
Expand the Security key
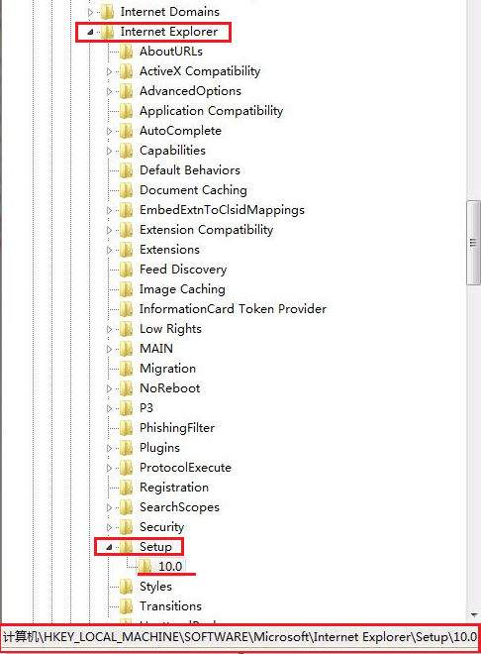coord(109,527)
